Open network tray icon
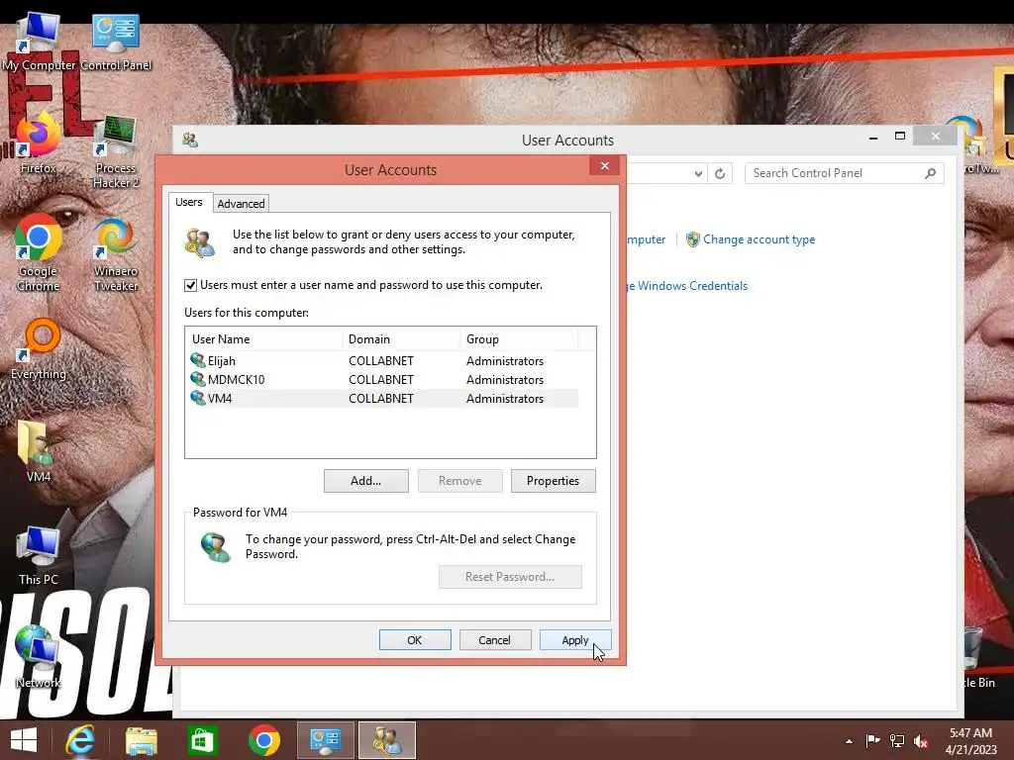The width and height of the screenshot is (1014, 760). pos(897,740)
